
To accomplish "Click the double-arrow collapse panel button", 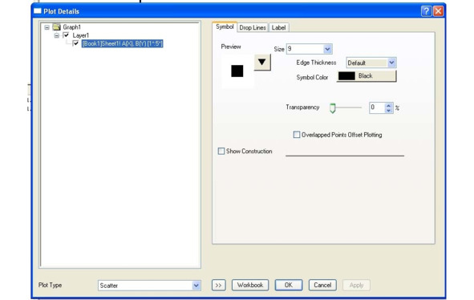I will [x=219, y=286].
